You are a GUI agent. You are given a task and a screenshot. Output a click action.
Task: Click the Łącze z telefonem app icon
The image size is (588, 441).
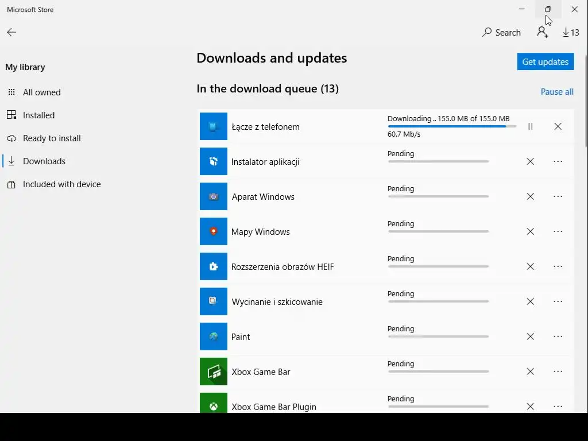214,126
